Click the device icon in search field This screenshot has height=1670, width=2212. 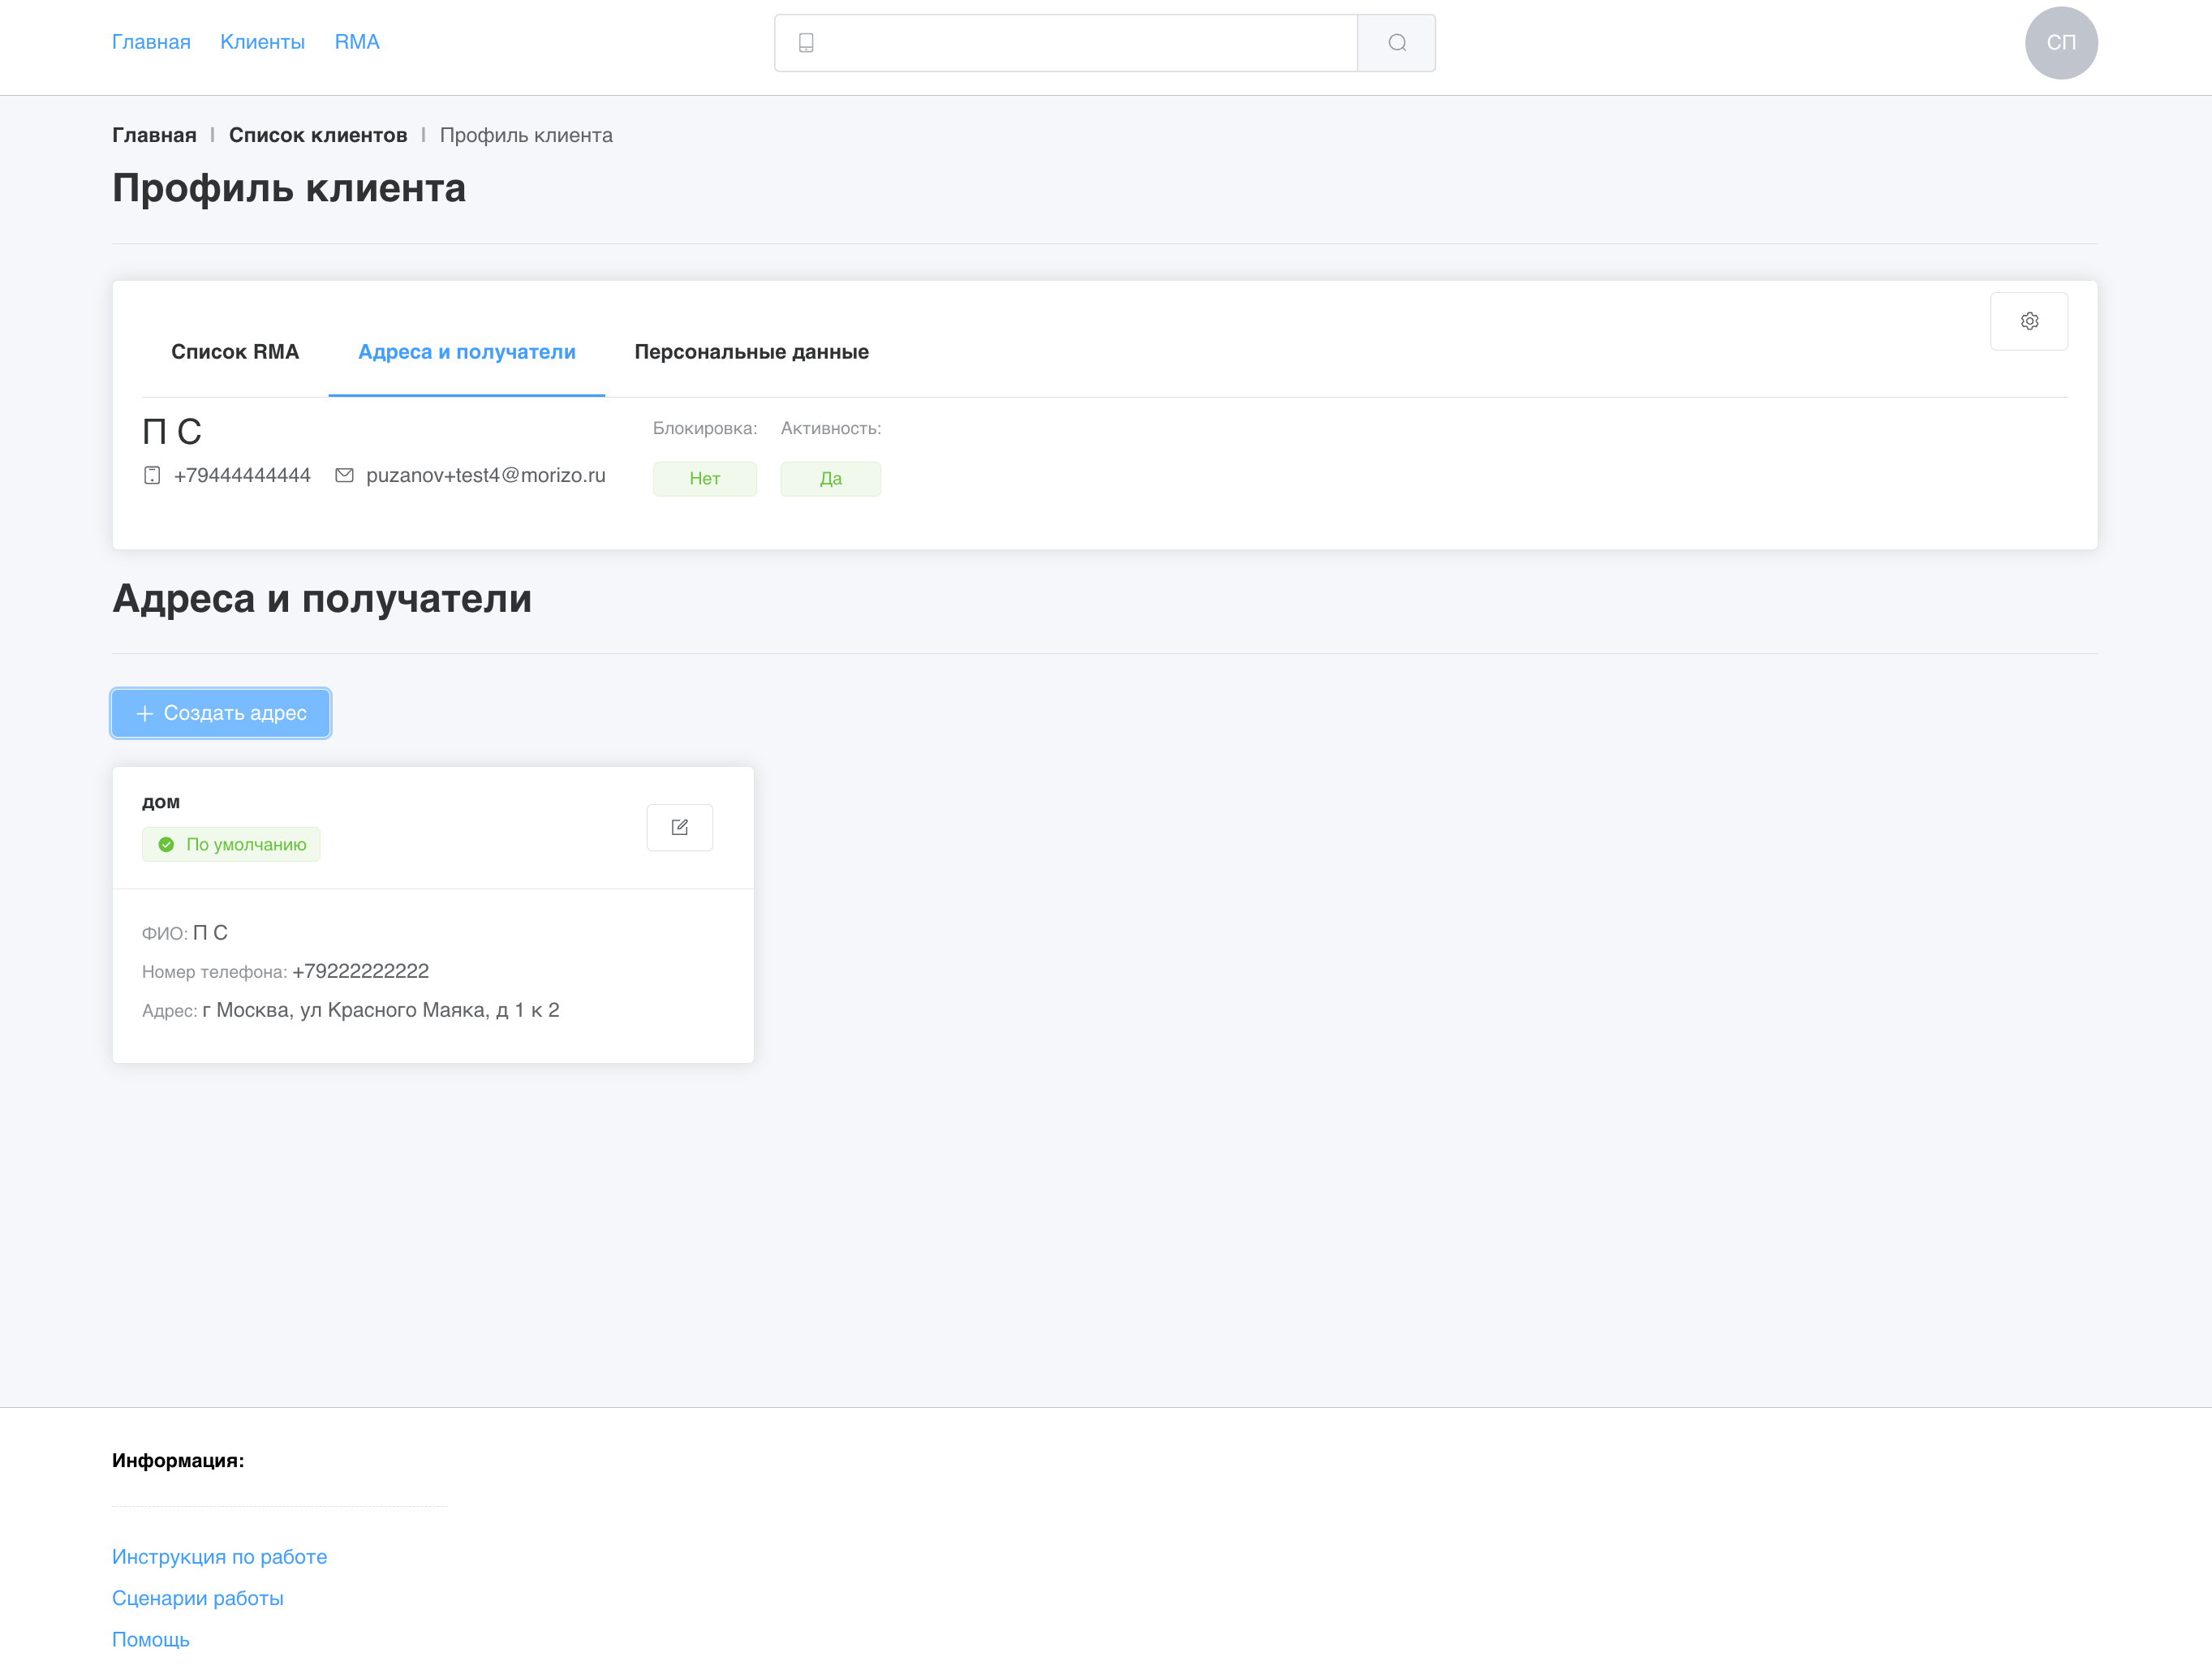pos(806,43)
